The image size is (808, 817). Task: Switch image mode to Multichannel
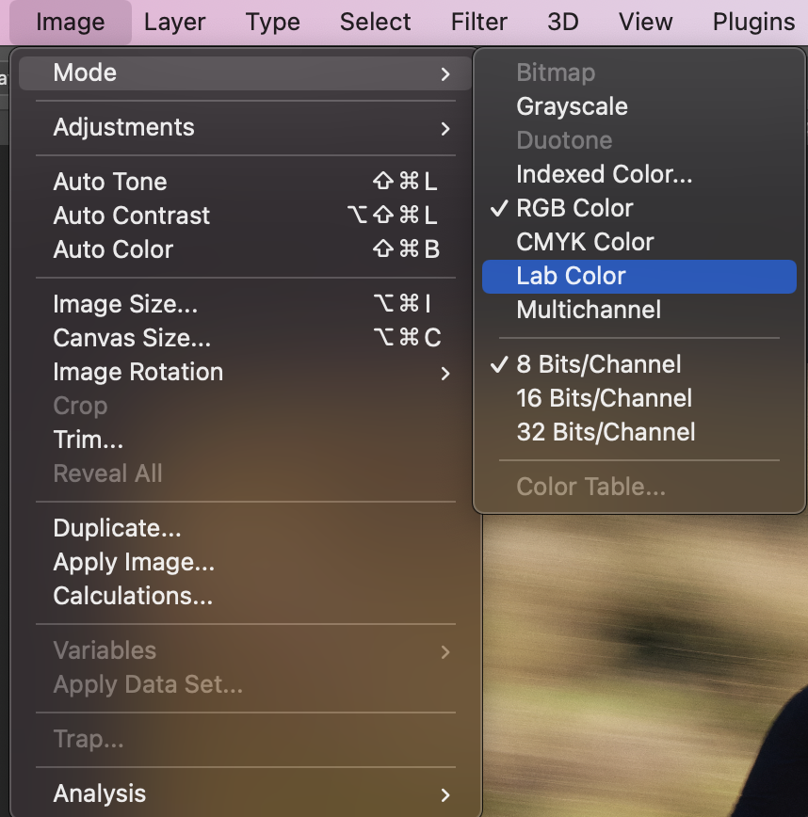pos(639,310)
